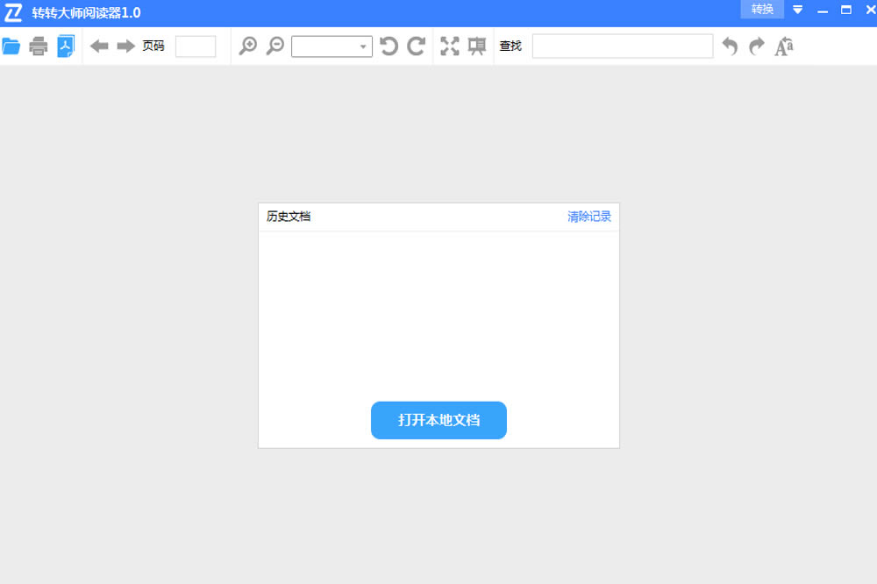Image resolution: width=877 pixels, height=584 pixels.
Task: Expand the zoom level dropdown
Action: coord(363,46)
